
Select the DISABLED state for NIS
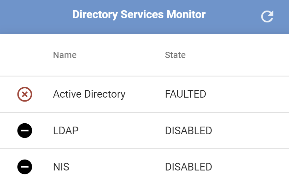(x=188, y=167)
